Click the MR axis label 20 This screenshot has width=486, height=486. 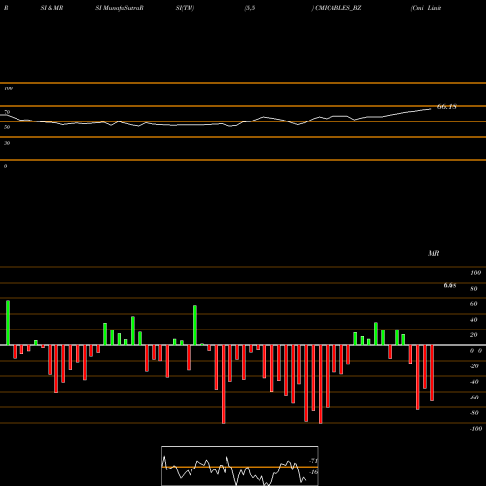click(x=474, y=335)
